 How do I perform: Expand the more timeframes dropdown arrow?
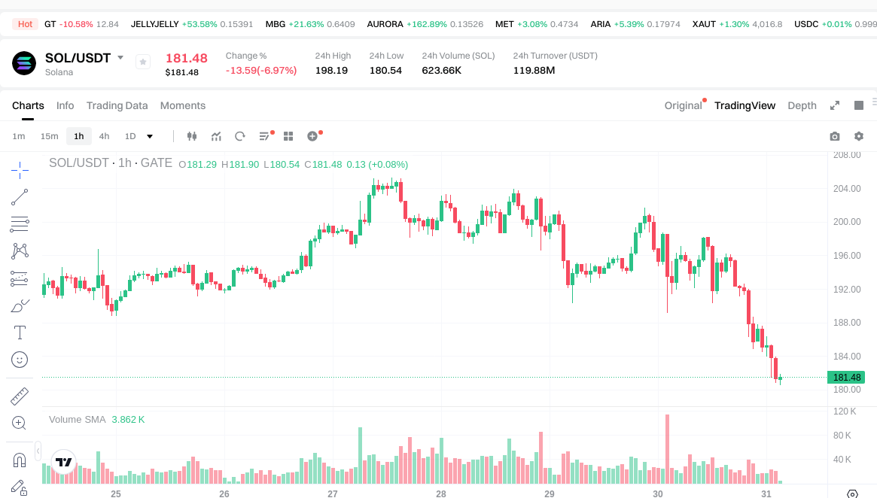coord(150,136)
